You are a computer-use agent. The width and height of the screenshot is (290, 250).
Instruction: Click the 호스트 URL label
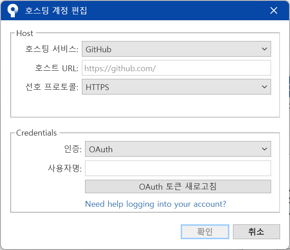coord(57,68)
